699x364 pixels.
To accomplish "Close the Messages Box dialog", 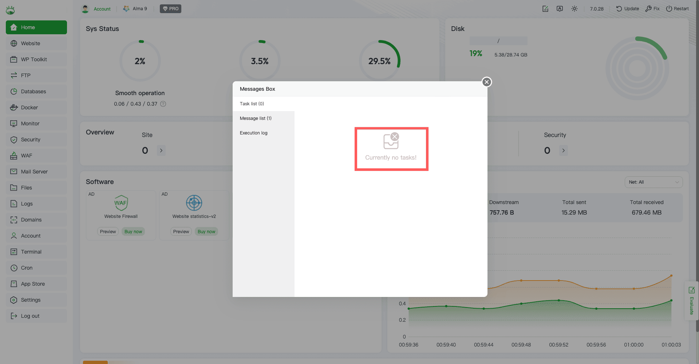I will pos(486,82).
